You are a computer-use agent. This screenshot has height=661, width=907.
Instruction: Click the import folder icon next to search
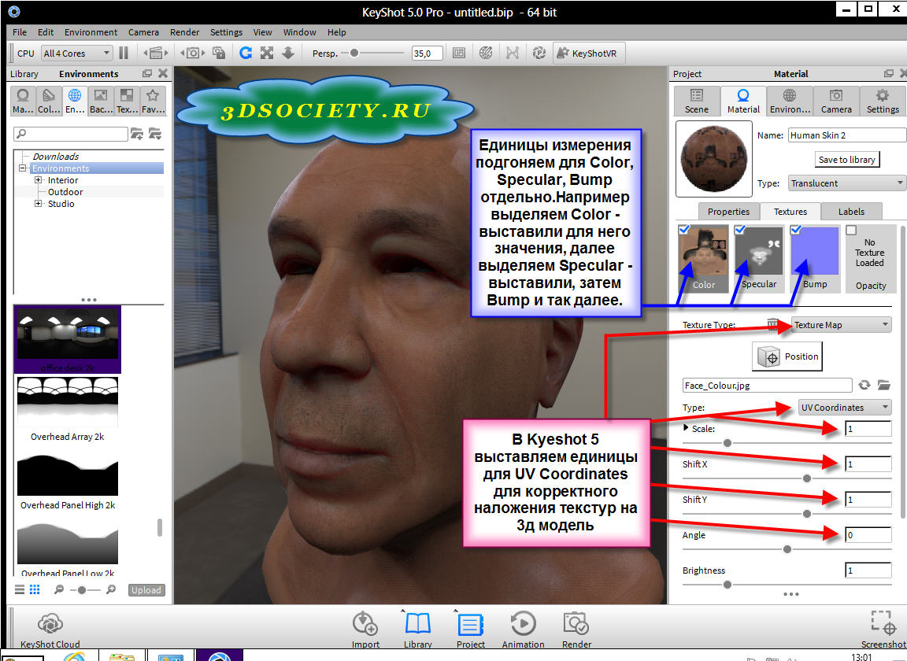point(155,134)
